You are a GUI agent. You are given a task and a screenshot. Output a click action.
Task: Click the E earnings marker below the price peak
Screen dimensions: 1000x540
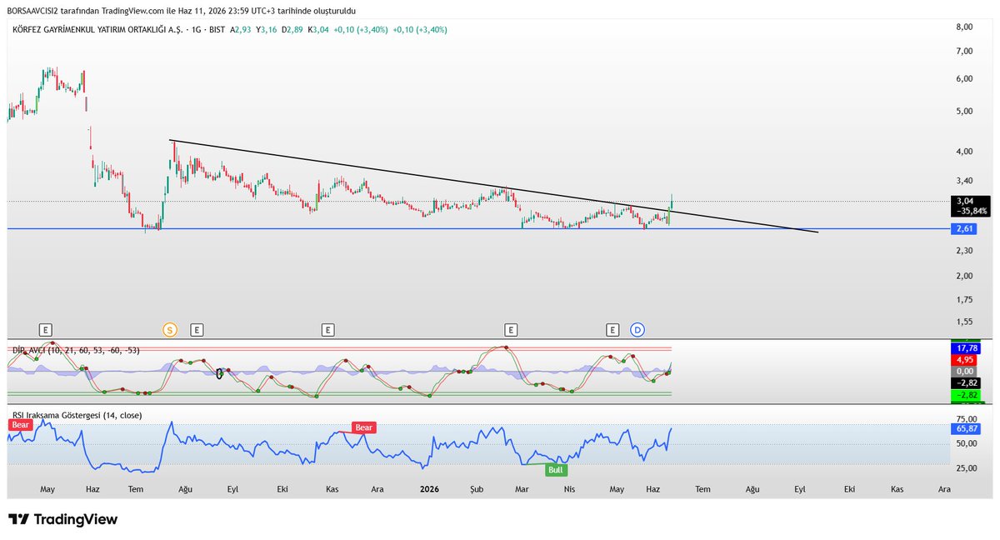tap(46, 330)
